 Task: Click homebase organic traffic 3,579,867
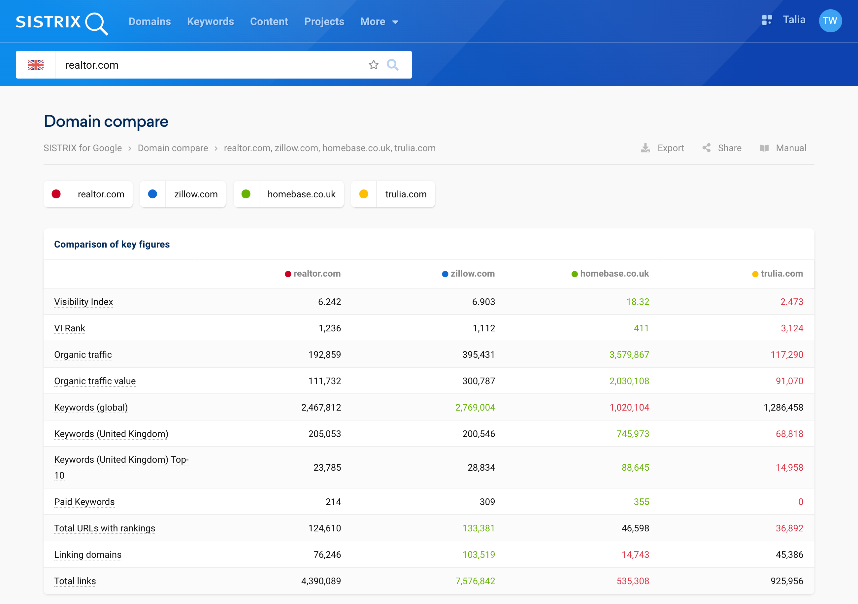(629, 354)
